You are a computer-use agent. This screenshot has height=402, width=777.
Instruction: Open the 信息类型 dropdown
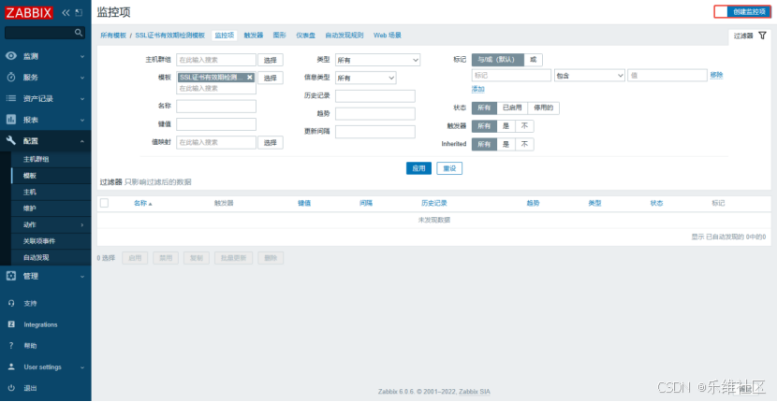(366, 78)
